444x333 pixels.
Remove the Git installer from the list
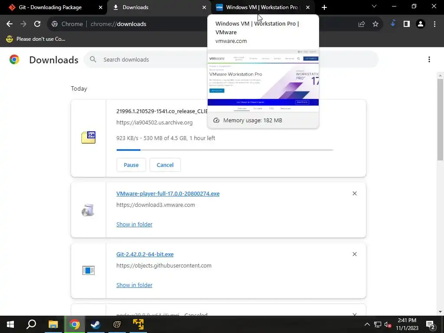355,254
